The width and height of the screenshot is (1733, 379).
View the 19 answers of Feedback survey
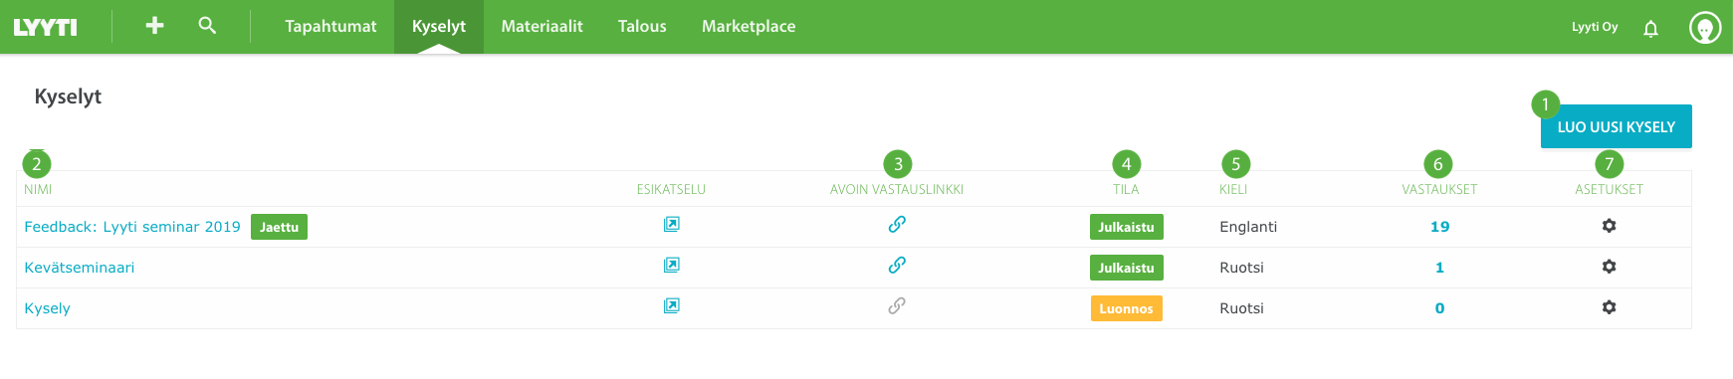point(1439,227)
